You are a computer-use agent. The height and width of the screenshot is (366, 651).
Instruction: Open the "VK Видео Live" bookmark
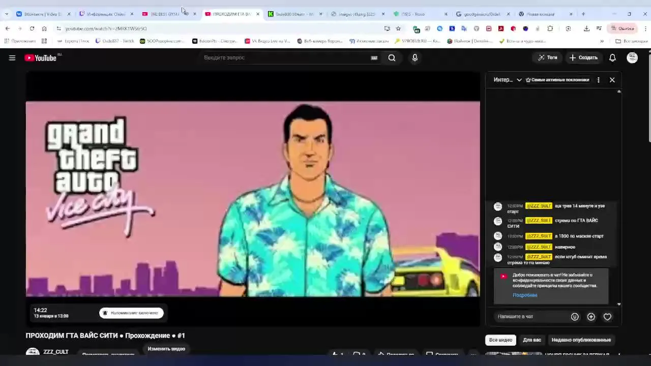tap(267, 41)
